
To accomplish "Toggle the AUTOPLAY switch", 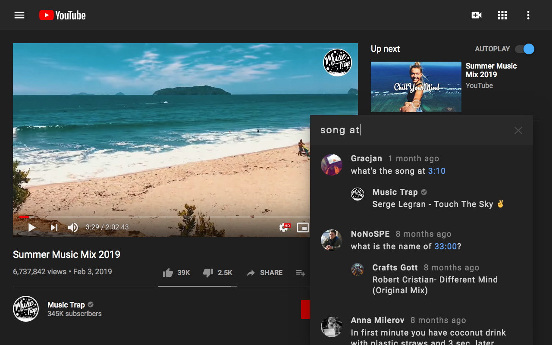I will (x=525, y=49).
